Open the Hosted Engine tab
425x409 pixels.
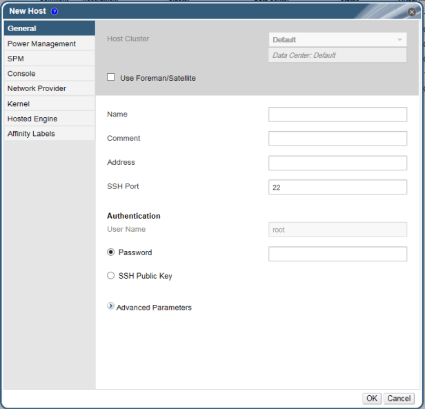click(49, 119)
